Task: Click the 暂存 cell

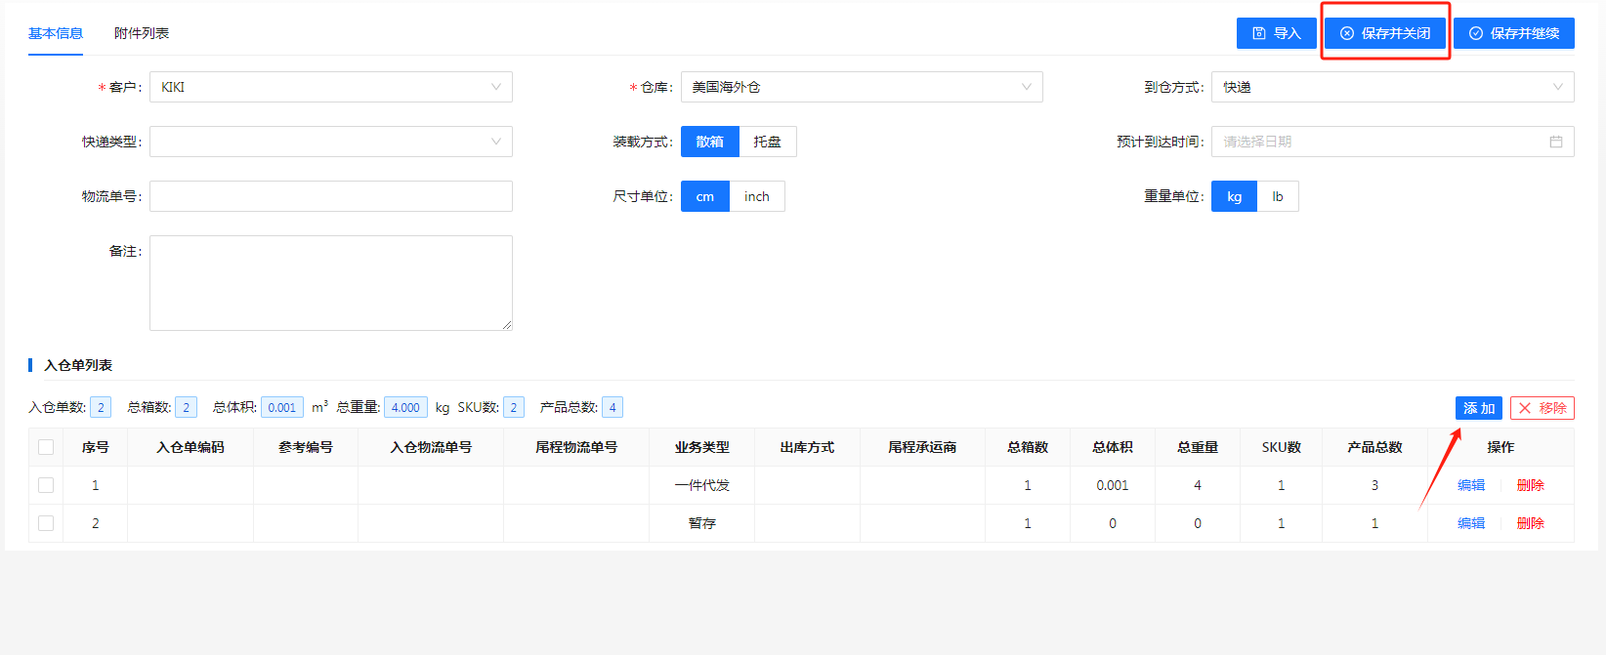Action: pos(702,523)
